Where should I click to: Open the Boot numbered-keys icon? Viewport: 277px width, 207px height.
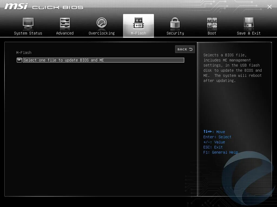(x=212, y=23)
